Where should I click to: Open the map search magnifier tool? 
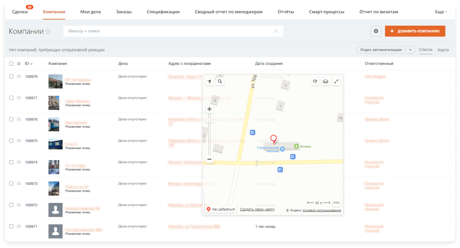tap(220, 82)
